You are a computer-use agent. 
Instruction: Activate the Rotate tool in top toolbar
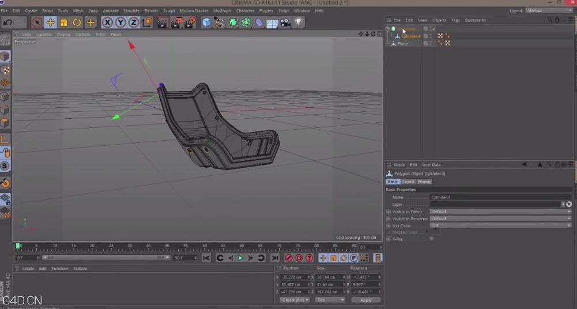pos(77,22)
